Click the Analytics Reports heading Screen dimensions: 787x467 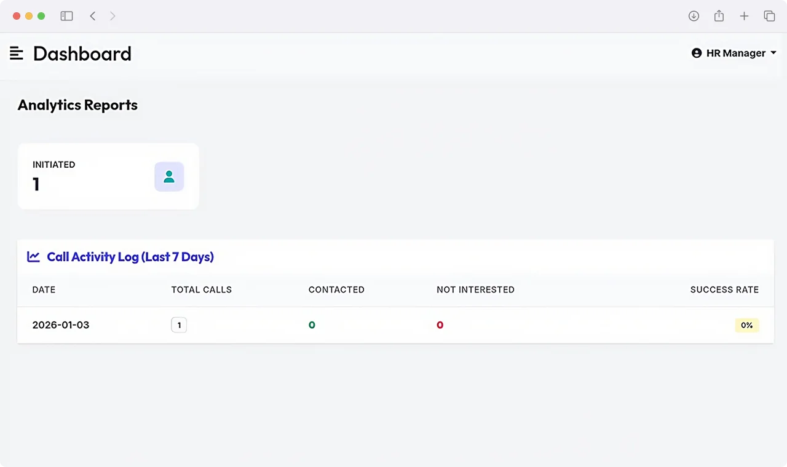pos(77,105)
